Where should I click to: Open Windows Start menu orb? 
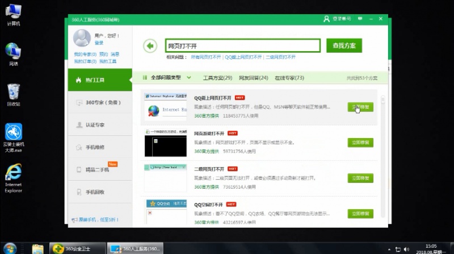10,249
